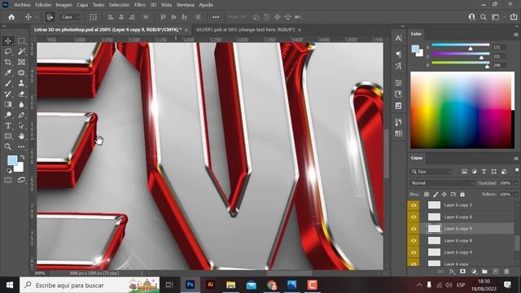Filter layers by type layers (T icon)

pyautogui.click(x=484, y=172)
